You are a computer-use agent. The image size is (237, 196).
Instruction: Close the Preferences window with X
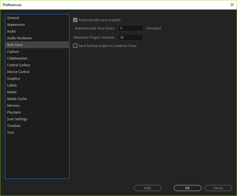[232, 5]
